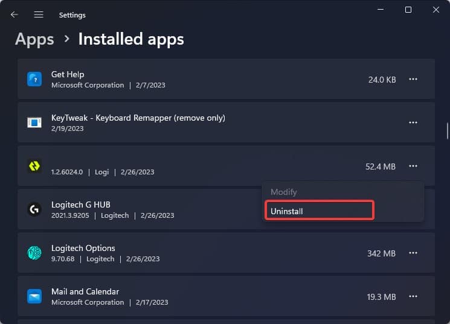
Task: Open more options for Get Help
Action: tap(413, 79)
